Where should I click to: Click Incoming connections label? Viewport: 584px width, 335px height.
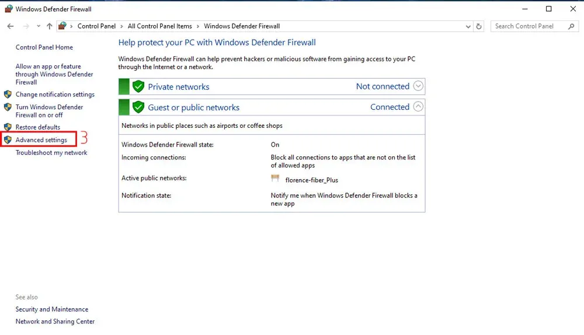point(154,158)
